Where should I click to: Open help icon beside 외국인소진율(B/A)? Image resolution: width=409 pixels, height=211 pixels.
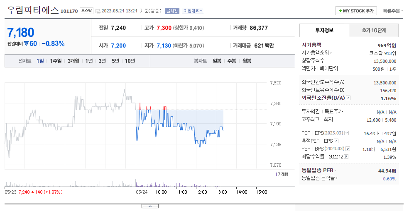pyautogui.click(x=348, y=98)
